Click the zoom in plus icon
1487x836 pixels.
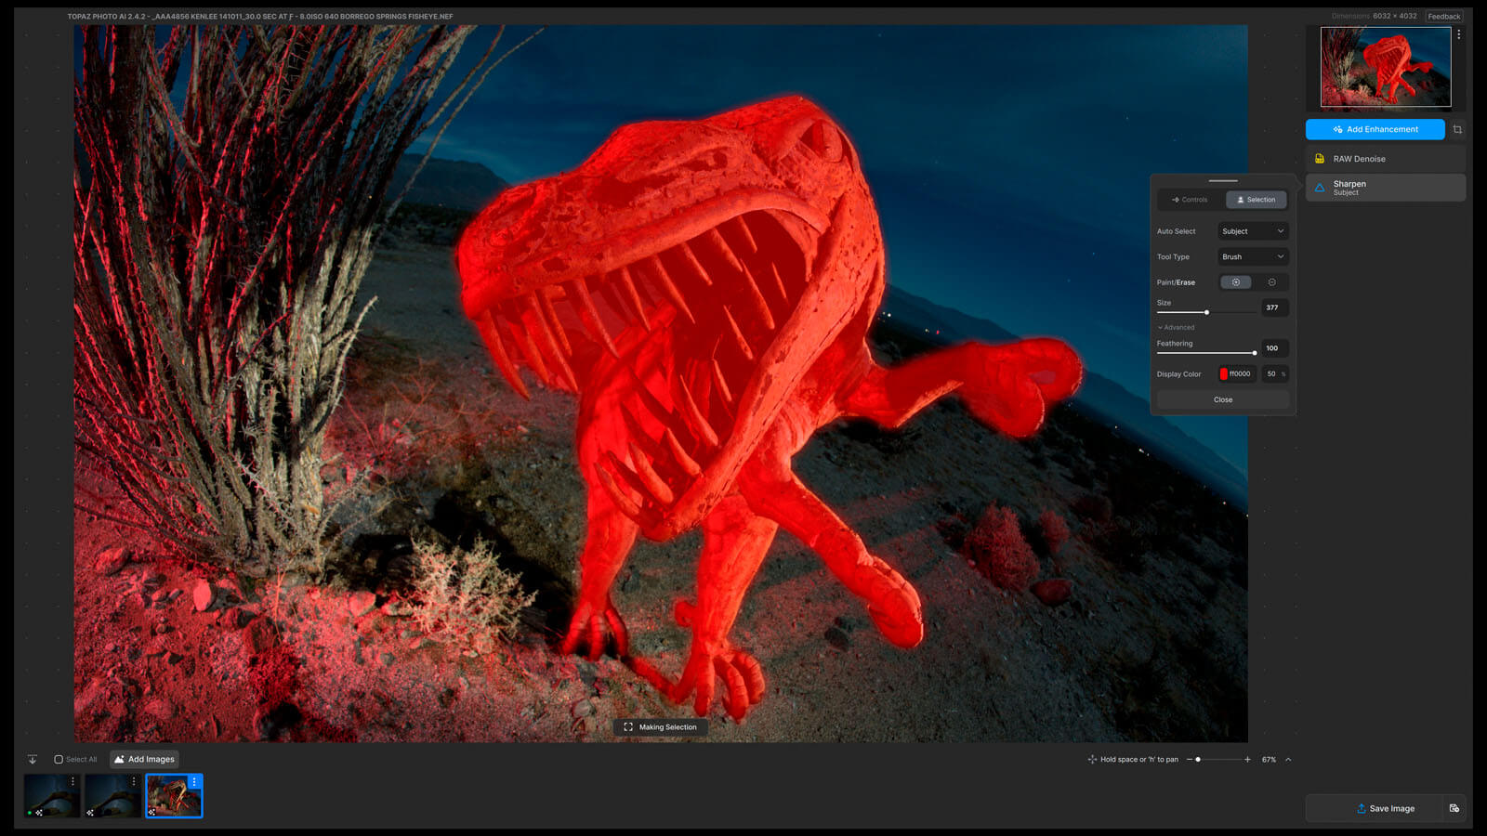(x=1247, y=760)
